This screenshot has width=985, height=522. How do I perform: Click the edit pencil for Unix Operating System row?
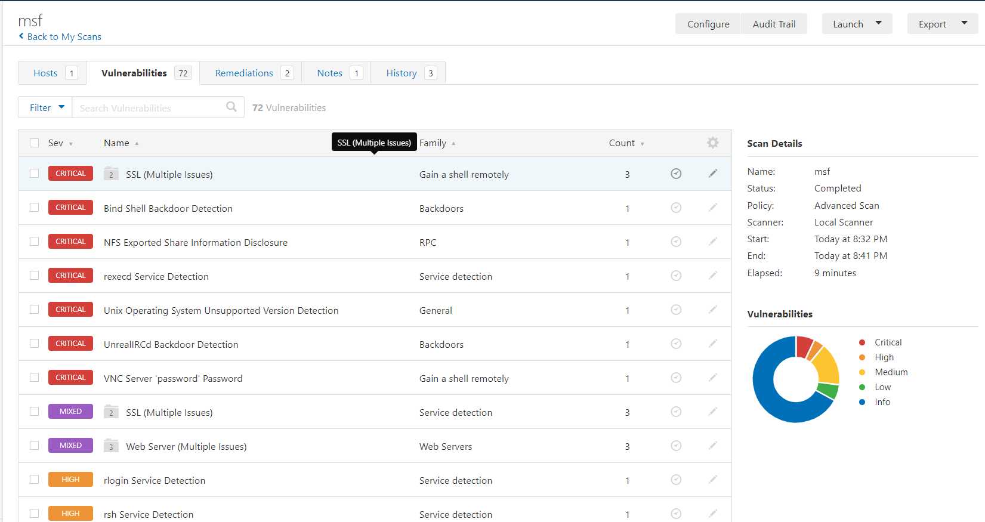pos(712,310)
